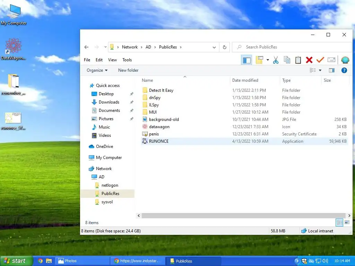Click the shell icon in the toolbar
355x266 pixels.
pos(345,60)
